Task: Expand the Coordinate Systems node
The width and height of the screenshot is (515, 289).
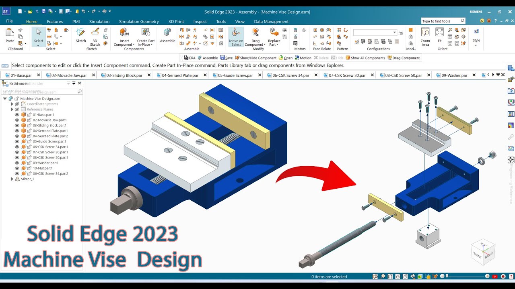Action: 12,104
